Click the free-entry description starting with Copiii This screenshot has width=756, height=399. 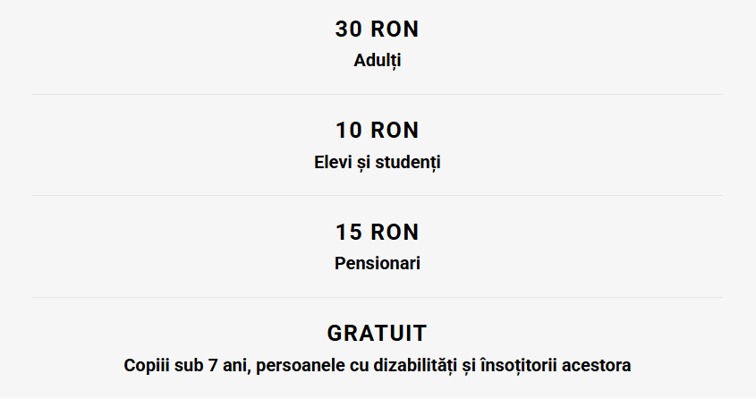[378, 366]
